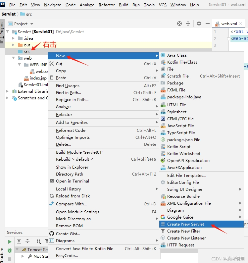
Task: Click the Resource Bundle icon
Action: (163, 196)
